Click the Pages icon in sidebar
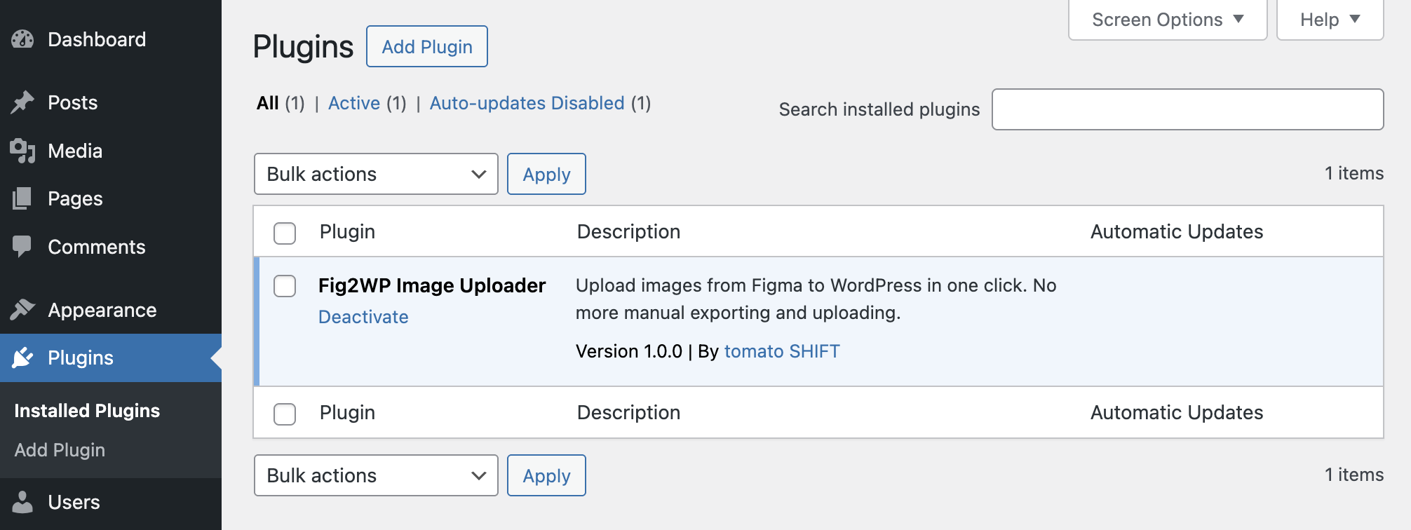1411x530 pixels. [x=23, y=198]
